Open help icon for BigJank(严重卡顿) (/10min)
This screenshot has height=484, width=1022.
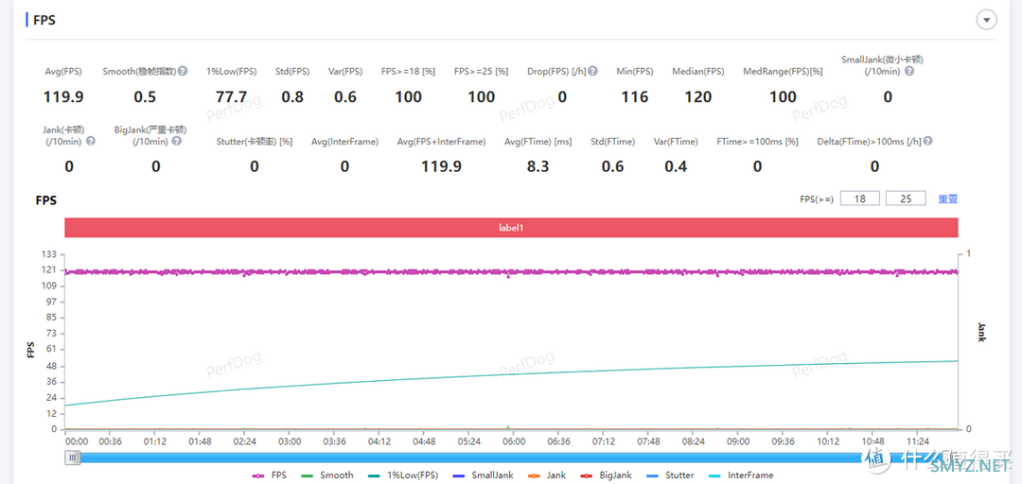pyautogui.click(x=177, y=141)
